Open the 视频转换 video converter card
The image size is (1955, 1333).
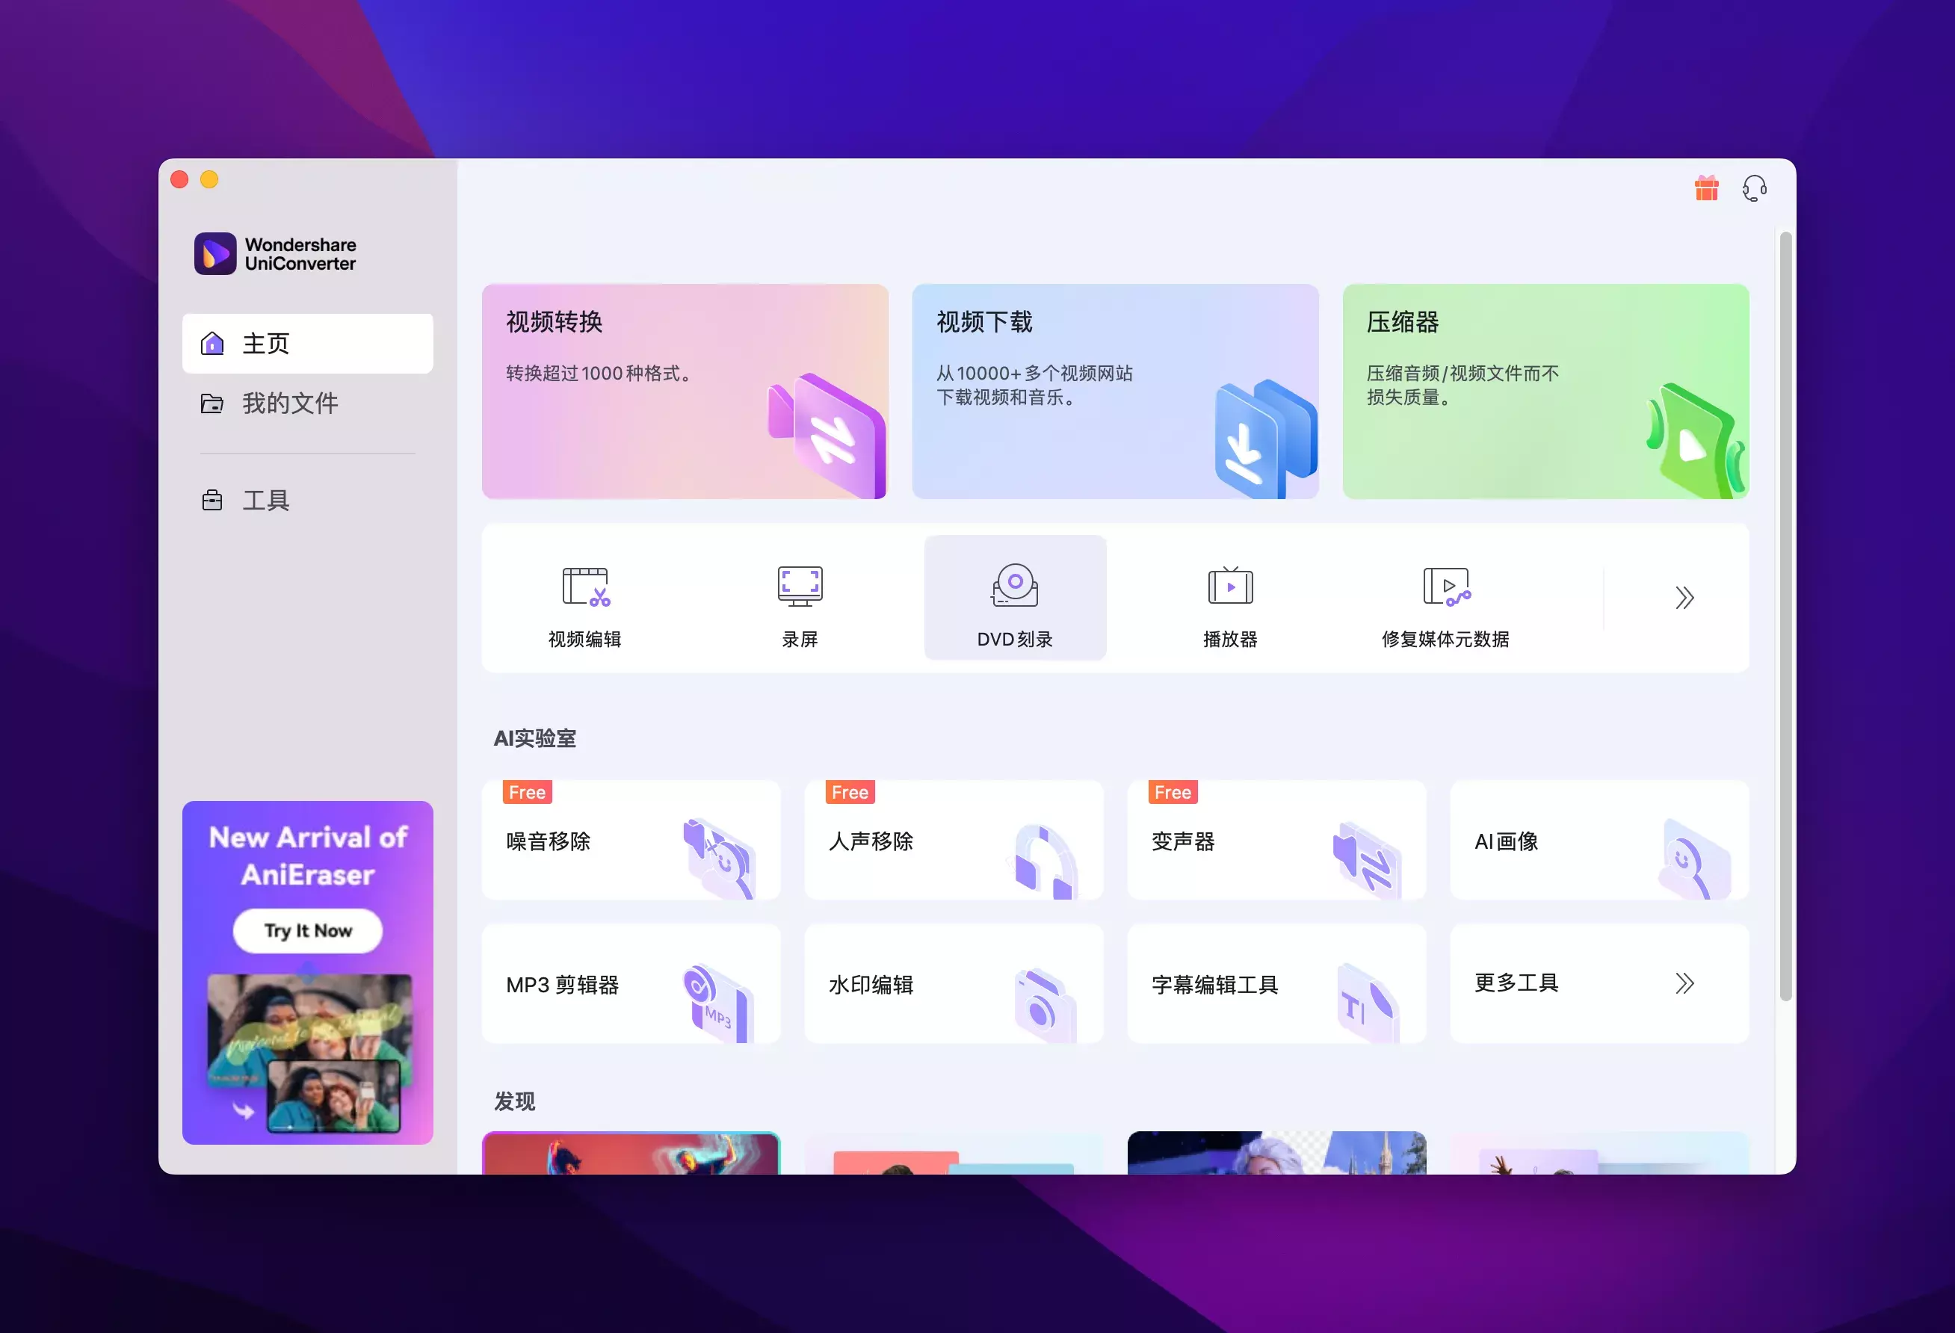[685, 391]
